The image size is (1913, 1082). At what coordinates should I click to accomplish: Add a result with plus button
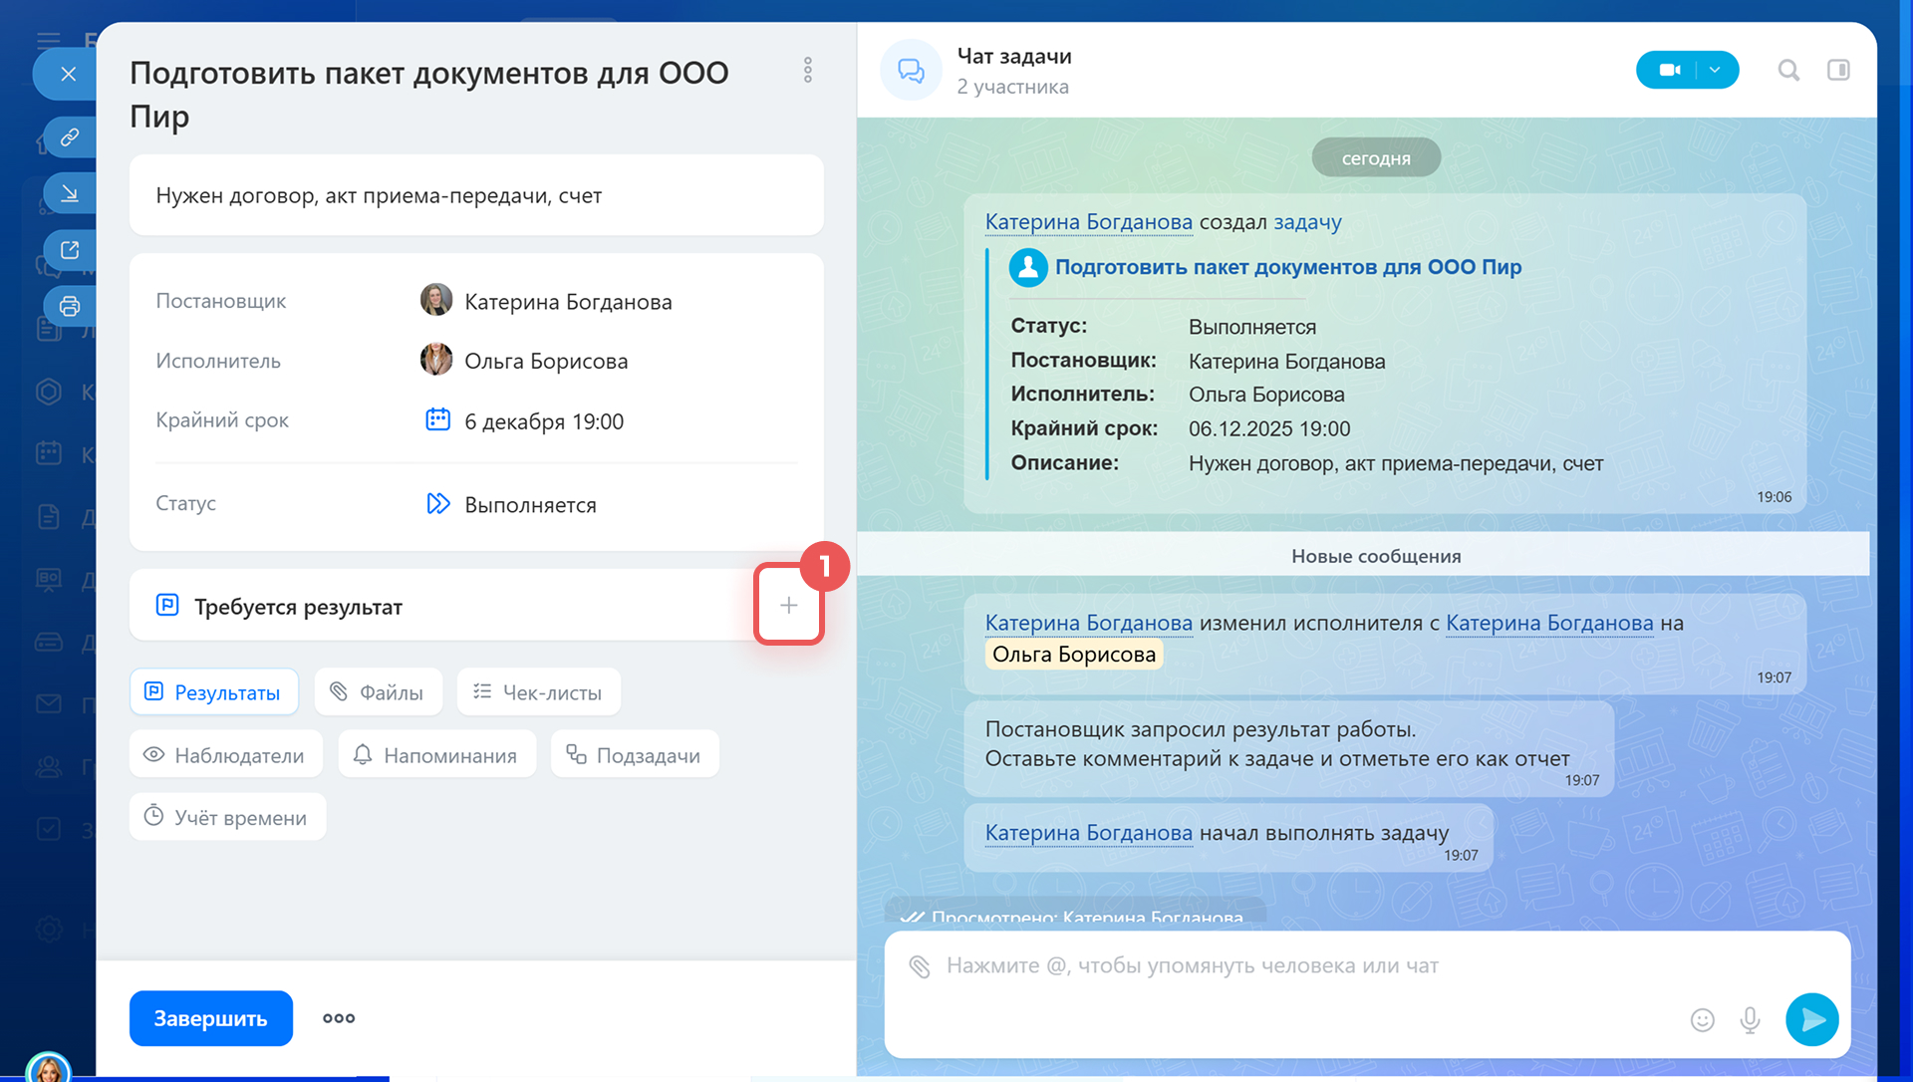coord(788,605)
